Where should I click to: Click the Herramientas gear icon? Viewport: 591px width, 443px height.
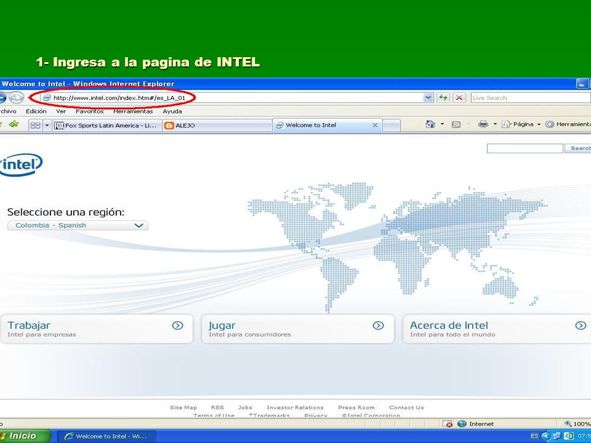550,124
